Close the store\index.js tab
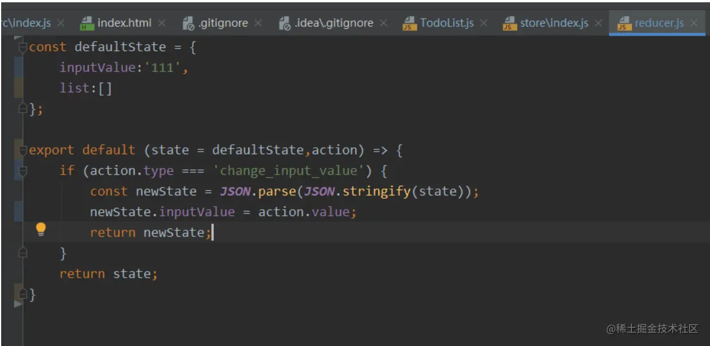The height and width of the screenshot is (346, 710). pos(598,23)
